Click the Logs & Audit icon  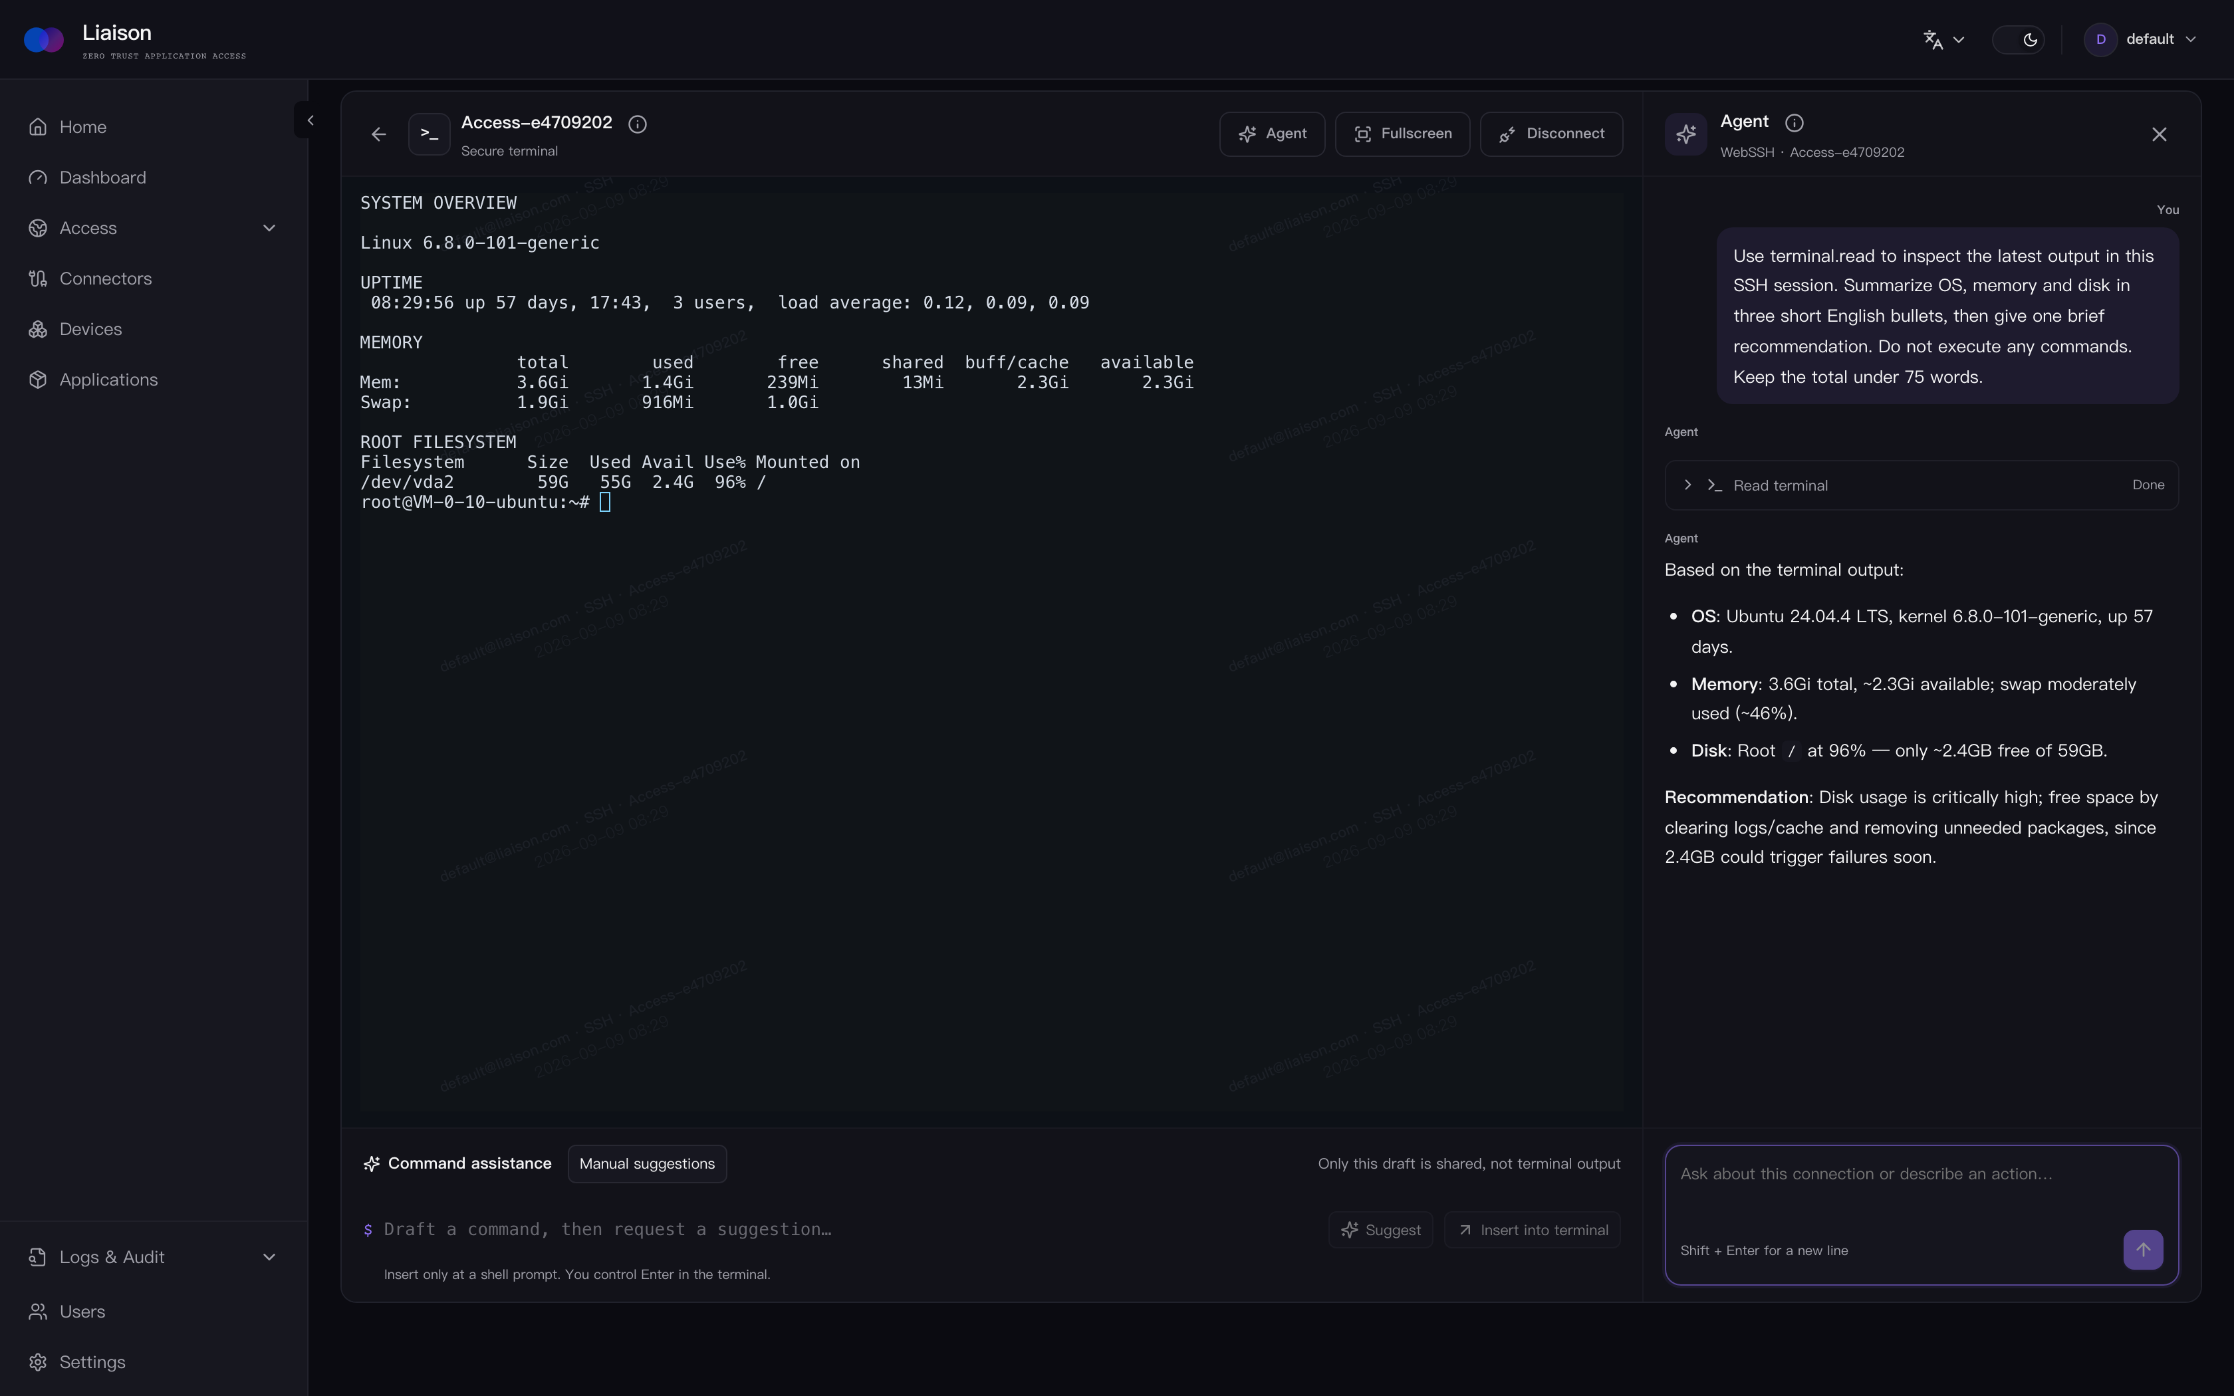click(x=38, y=1256)
